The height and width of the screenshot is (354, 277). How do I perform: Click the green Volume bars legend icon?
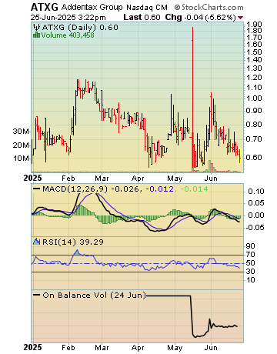[x=37, y=35]
